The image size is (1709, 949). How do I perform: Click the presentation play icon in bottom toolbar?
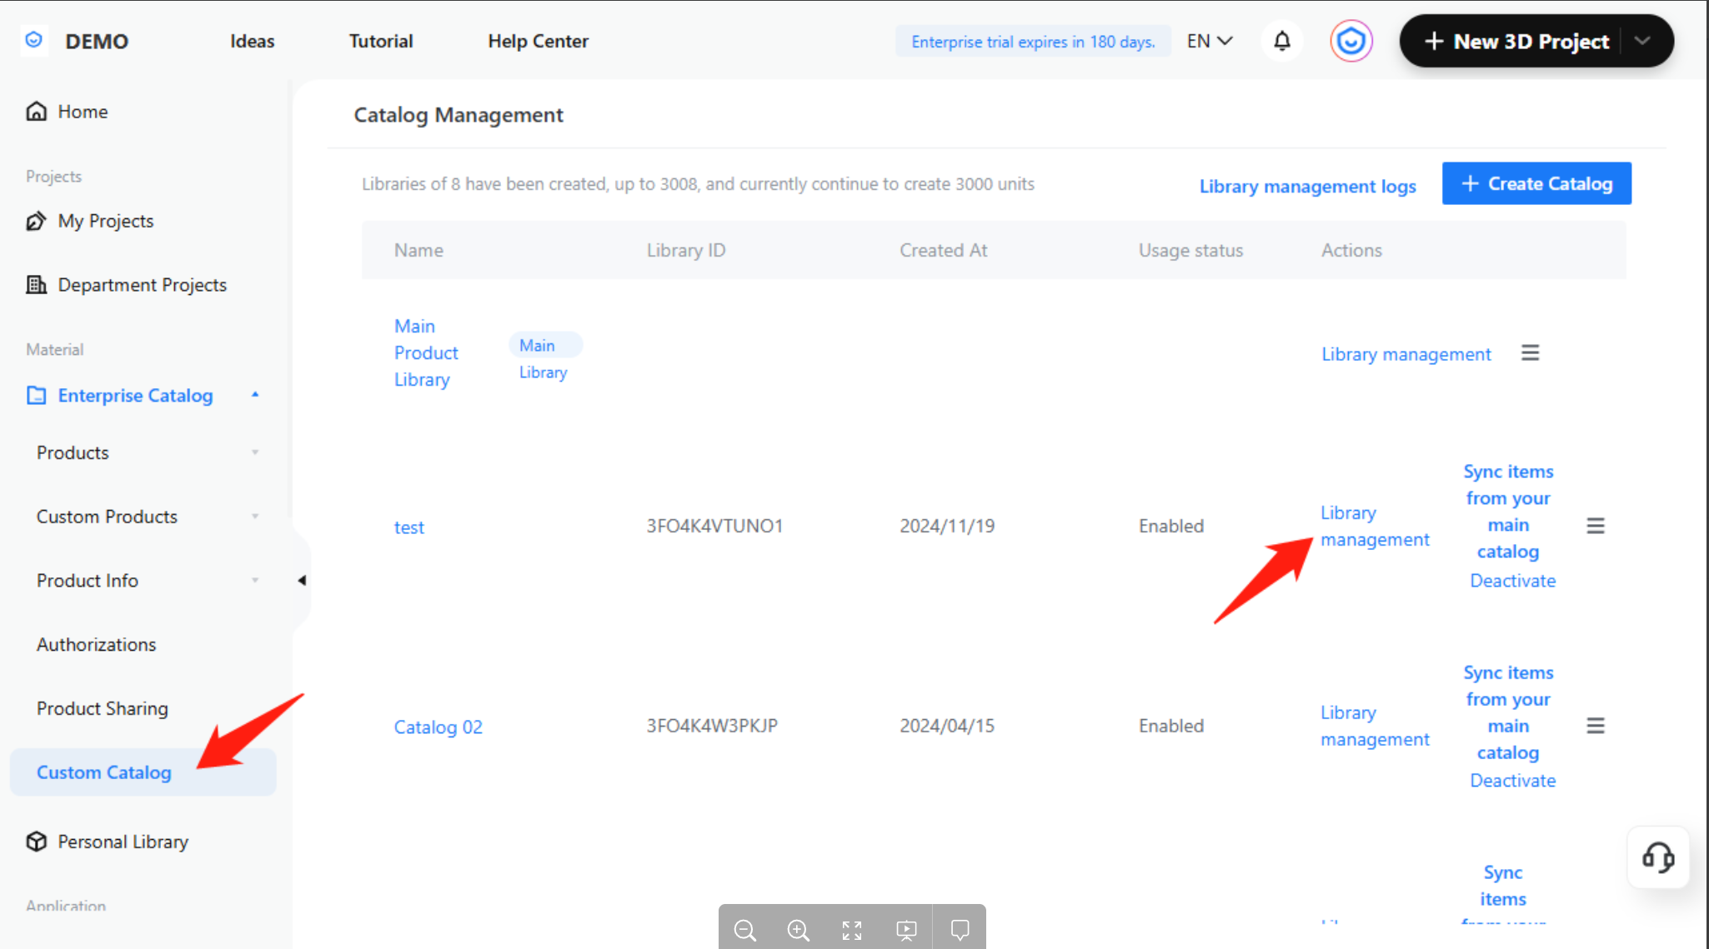pyautogui.click(x=906, y=930)
